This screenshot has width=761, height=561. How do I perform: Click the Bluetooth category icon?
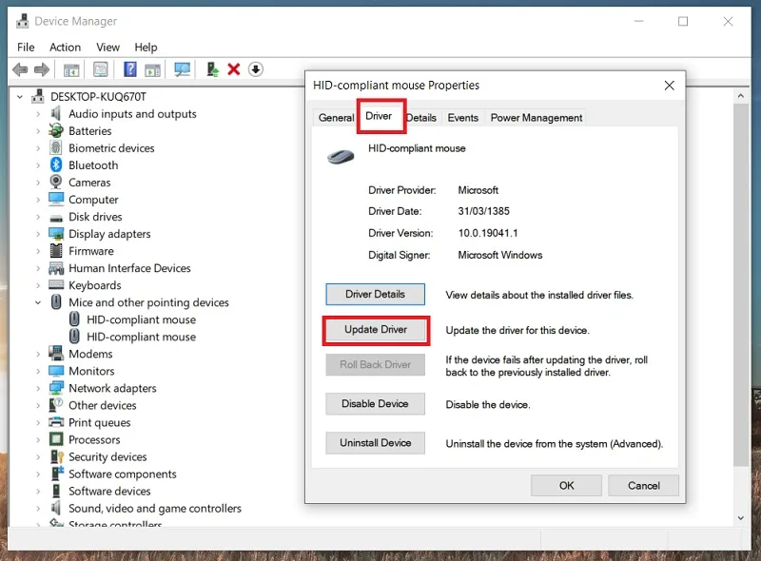[56, 165]
